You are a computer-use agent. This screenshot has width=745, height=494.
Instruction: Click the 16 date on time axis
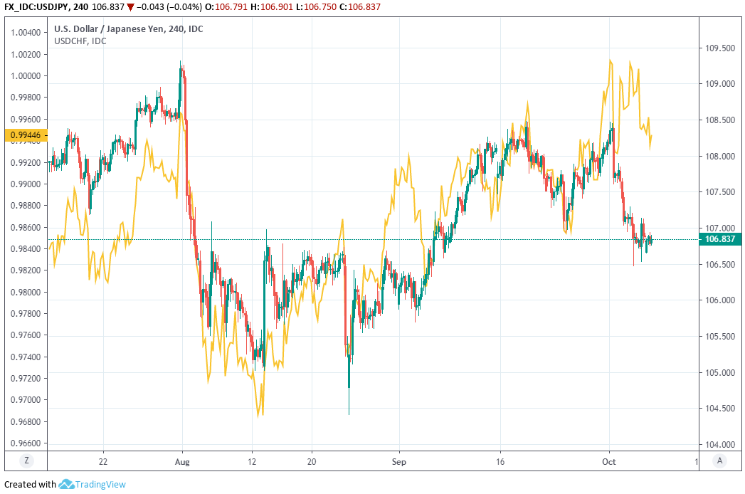point(500,461)
